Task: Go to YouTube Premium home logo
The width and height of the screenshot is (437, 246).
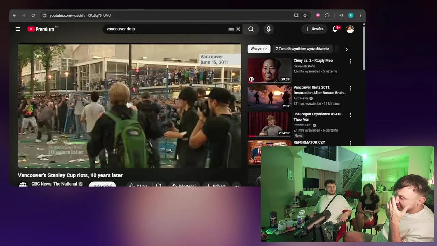Action: 41,29
